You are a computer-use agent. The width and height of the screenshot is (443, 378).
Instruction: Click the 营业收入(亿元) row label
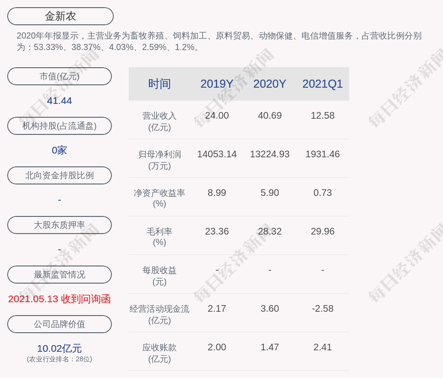(x=160, y=122)
